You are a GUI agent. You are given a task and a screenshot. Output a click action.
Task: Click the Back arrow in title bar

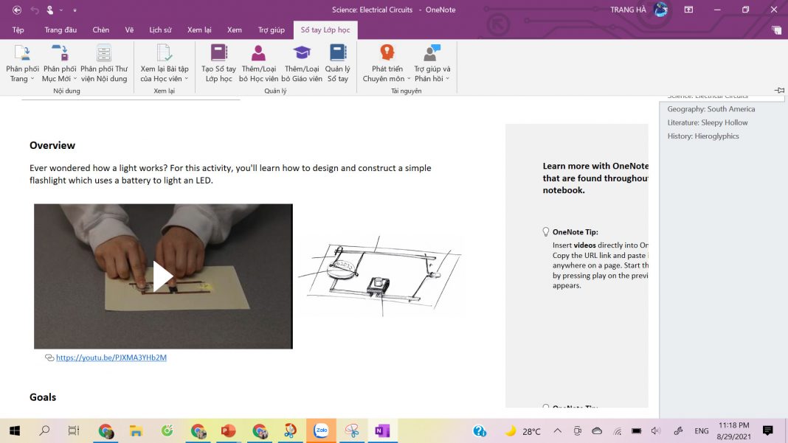(x=17, y=10)
